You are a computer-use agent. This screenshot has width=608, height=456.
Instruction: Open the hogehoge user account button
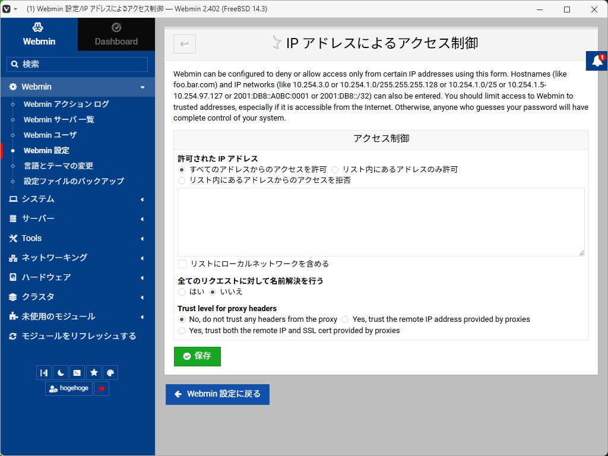69,388
